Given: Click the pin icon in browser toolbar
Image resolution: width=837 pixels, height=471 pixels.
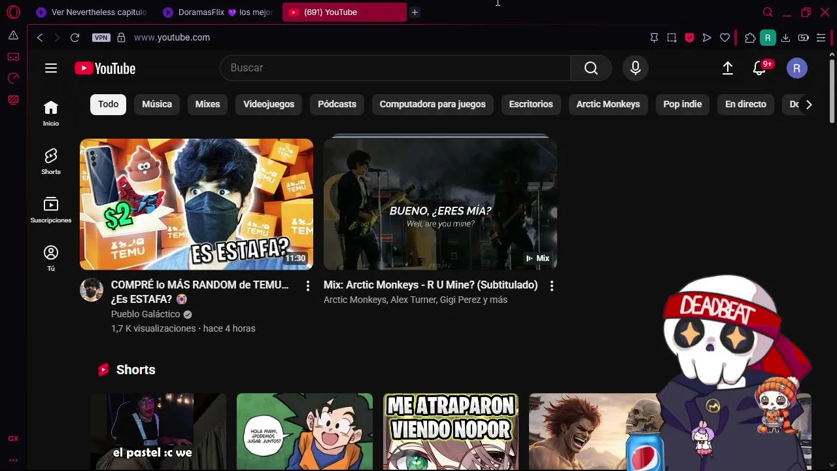Looking at the screenshot, I should (654, 38).
